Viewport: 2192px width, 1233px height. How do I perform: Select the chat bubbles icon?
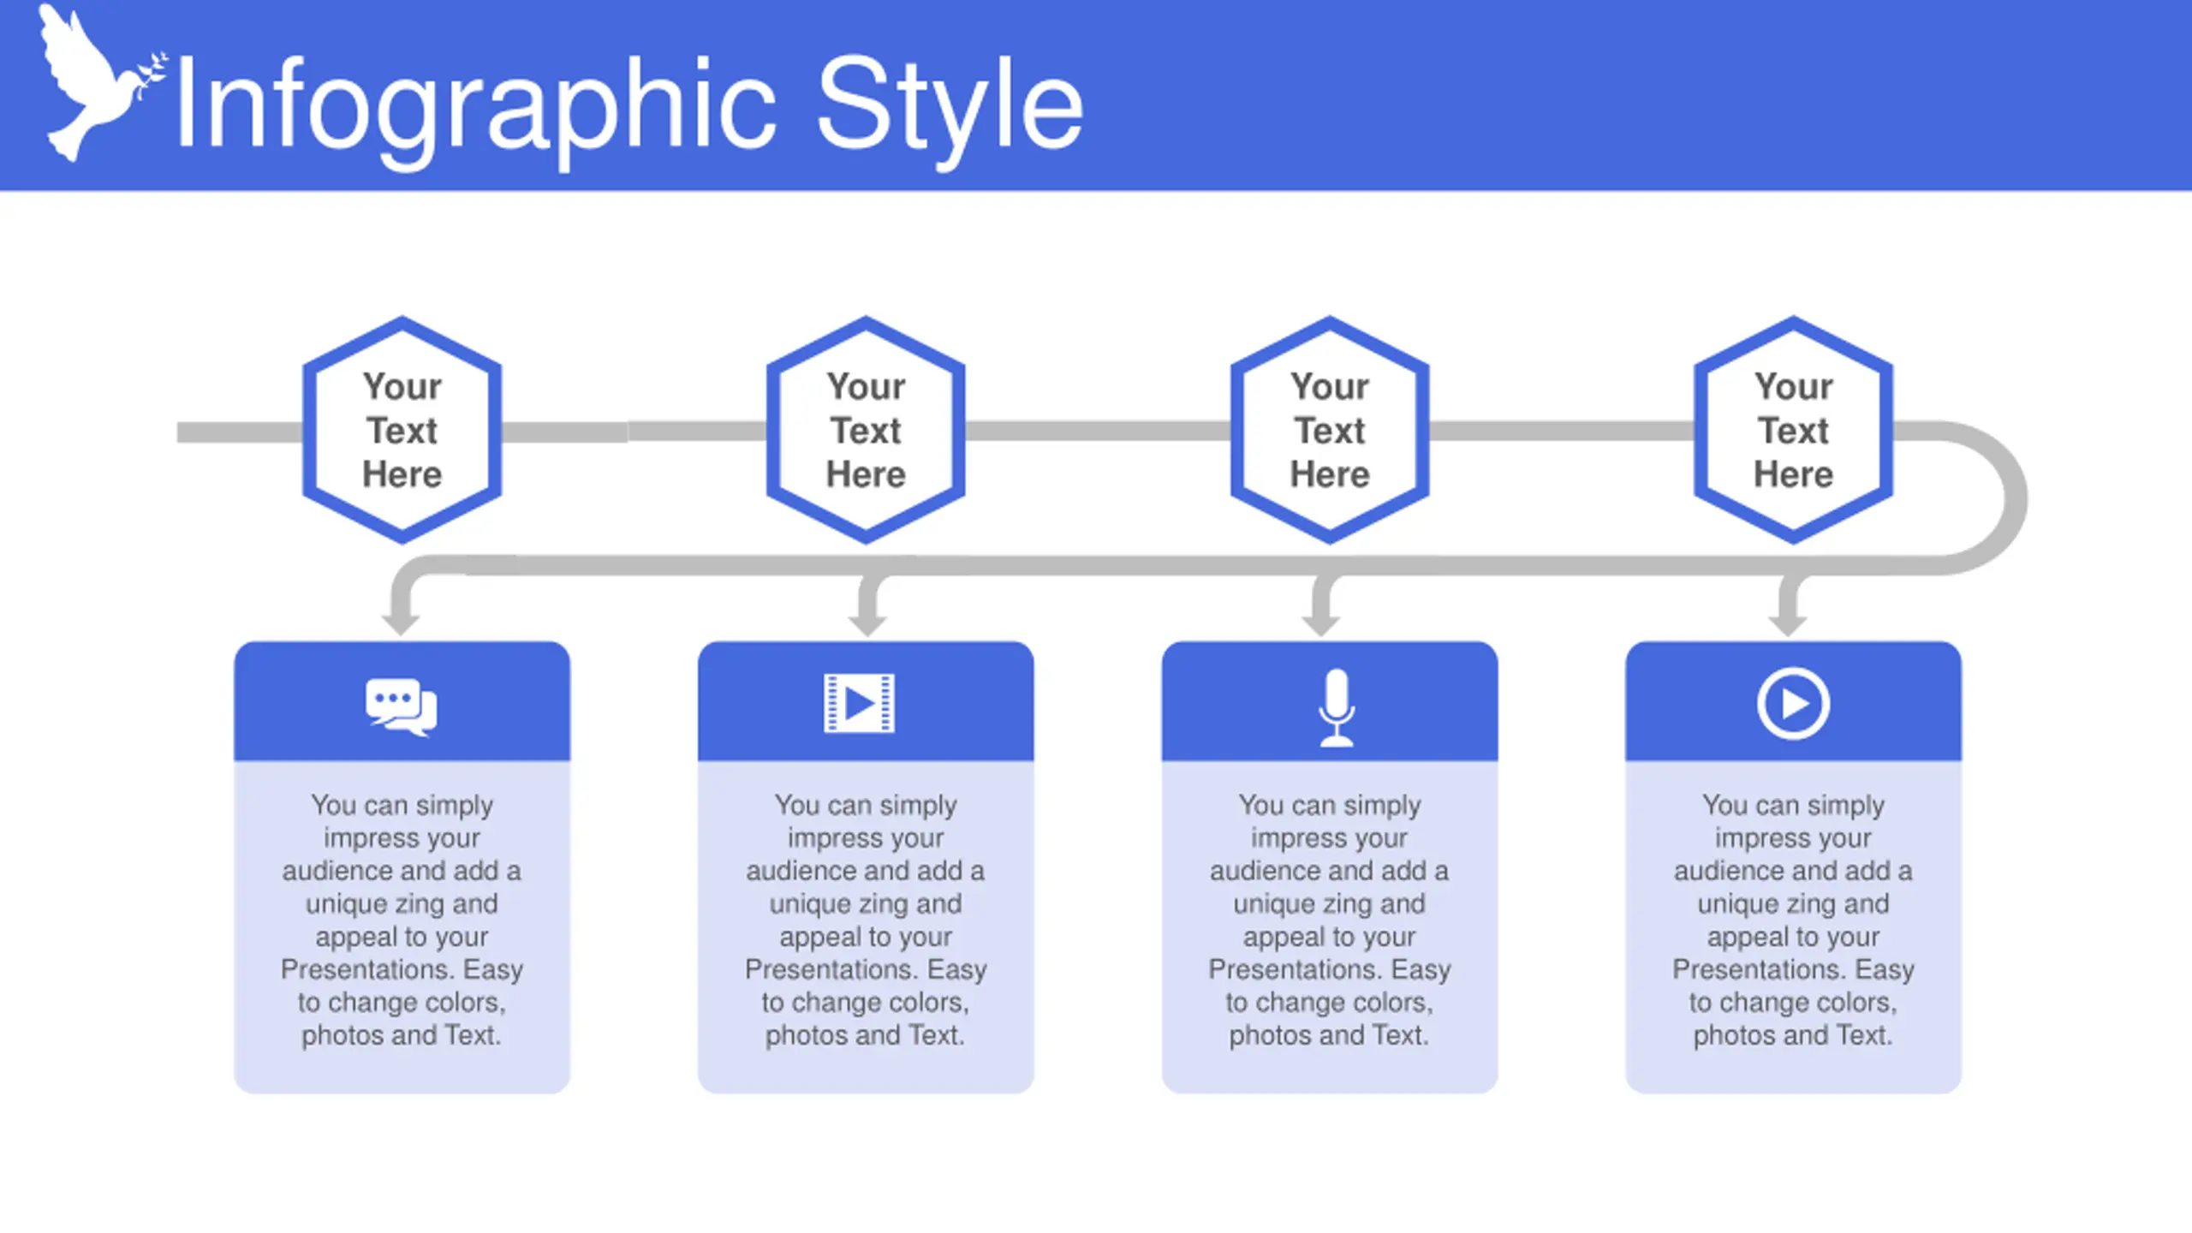(402, 707)
